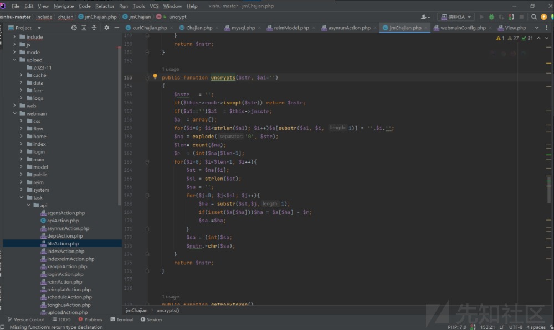Open the 信呼OA run configuration dropdown

(455, 17)
